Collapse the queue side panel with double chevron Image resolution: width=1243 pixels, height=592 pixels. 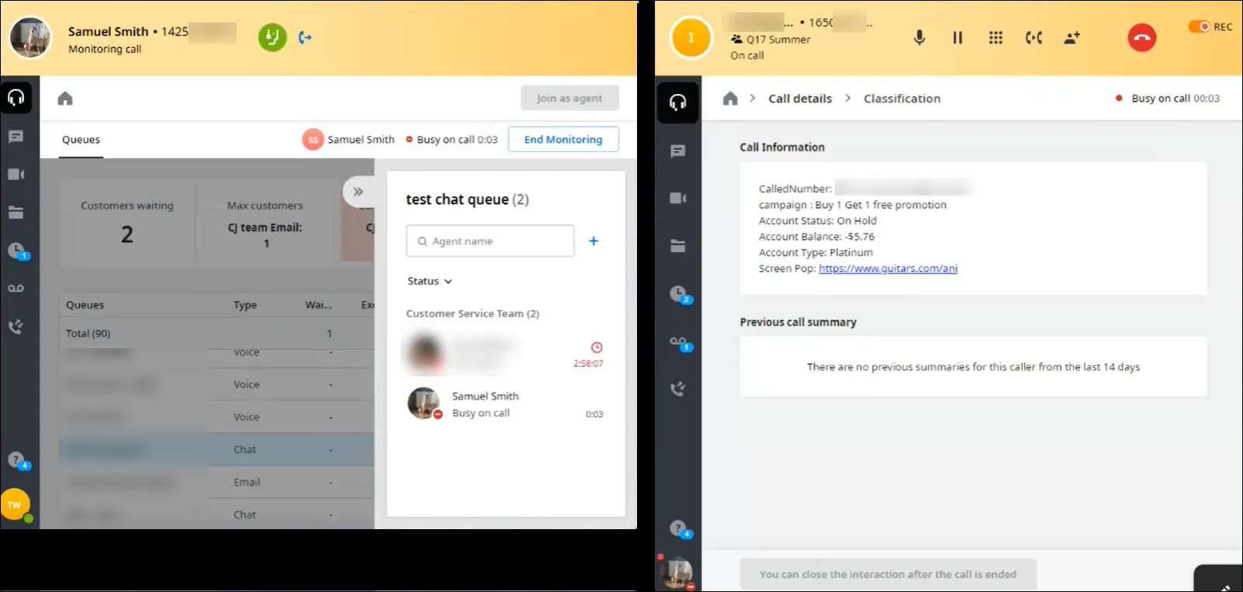click(358, 192)
